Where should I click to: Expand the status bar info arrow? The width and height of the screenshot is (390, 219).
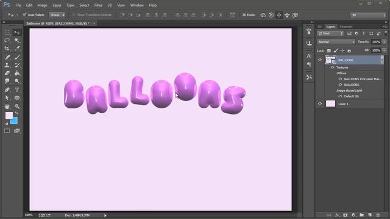[105, 215]
